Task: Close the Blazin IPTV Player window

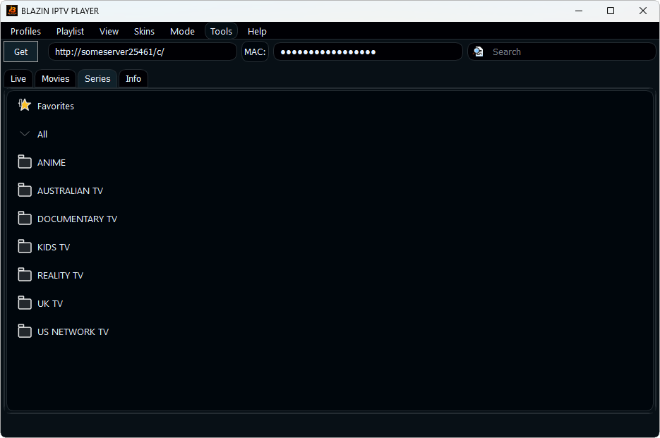Action: (x=643, y=11)
